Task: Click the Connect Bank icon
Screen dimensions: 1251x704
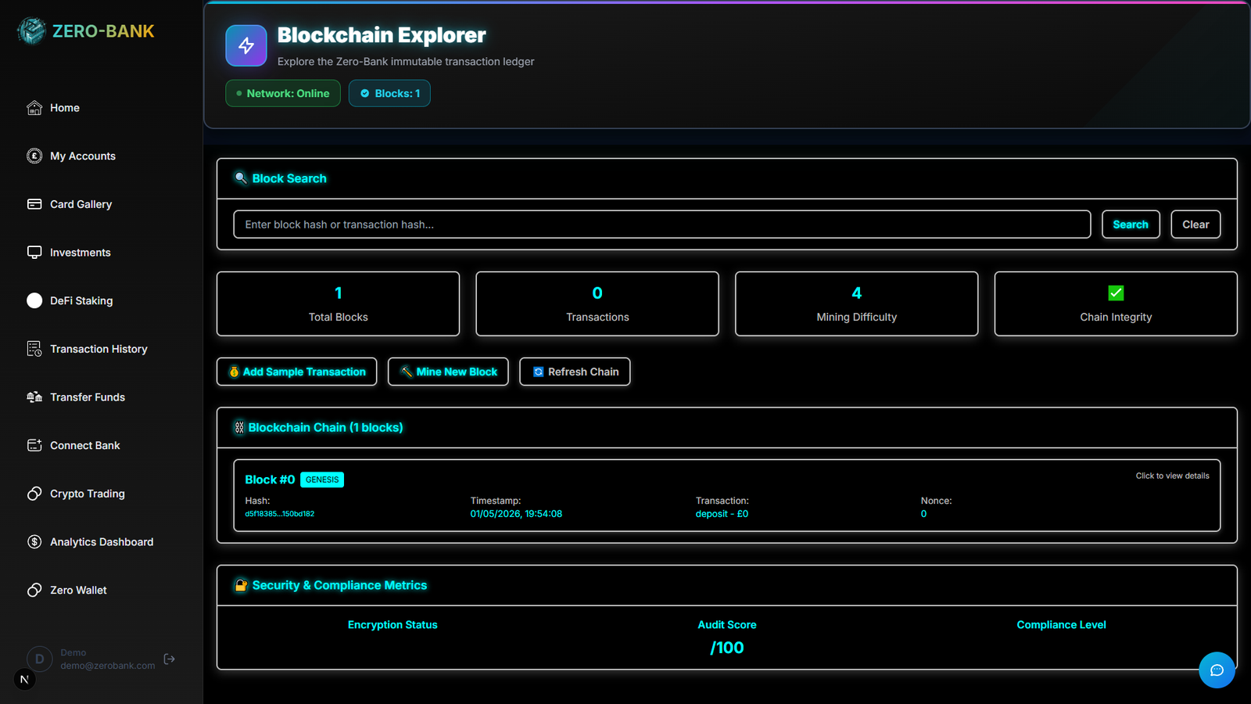Action: pos(34,445)
